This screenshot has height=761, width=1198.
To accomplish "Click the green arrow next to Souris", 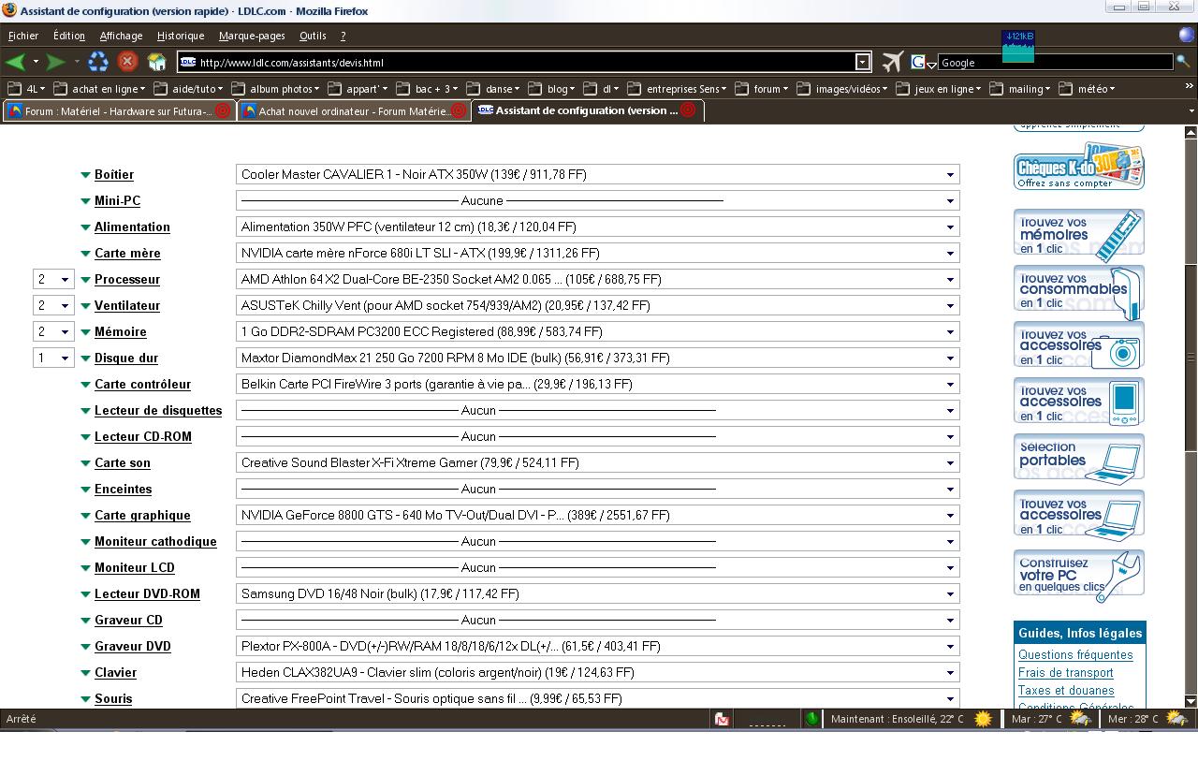I will [85, 699].
